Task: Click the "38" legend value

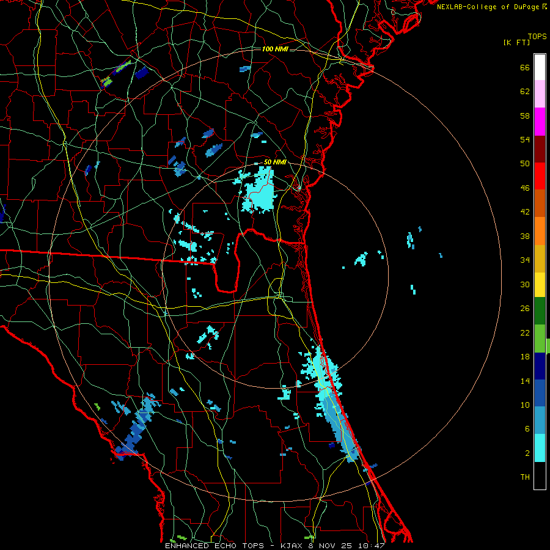Action: pyautogui.click(x=525, y=236)
